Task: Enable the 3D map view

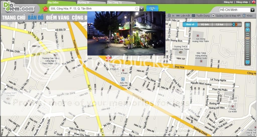Action: click(x=234, y=24)
